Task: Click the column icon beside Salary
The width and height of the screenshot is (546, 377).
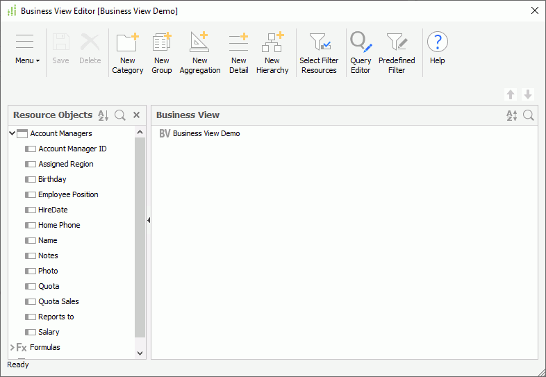Action: pos(31,332)
